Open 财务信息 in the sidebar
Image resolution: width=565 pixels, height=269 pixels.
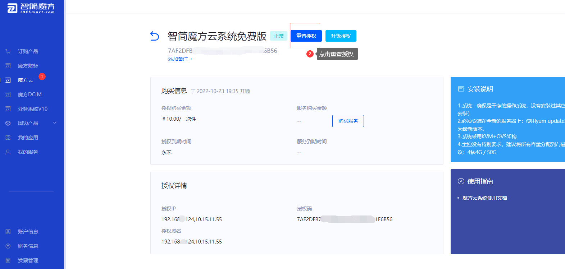pyautogui.click(x=28, y=246)
